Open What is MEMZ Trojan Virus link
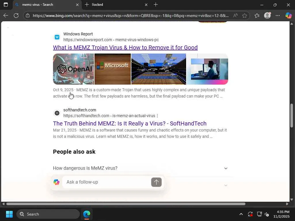This screenshot has height=221, width=295. (125, 47)
